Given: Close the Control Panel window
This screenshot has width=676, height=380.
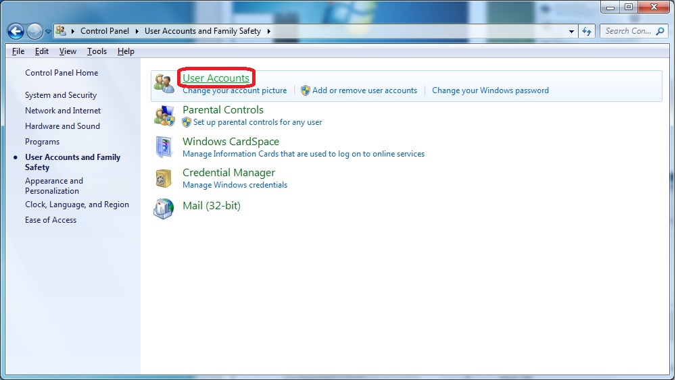Looking at the screenshot, I should [654, 7].
